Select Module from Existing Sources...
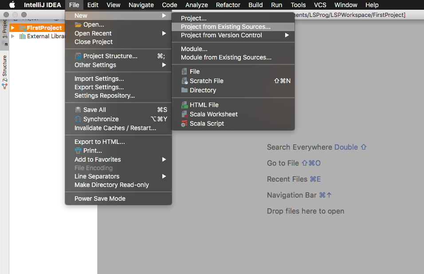 233,57
